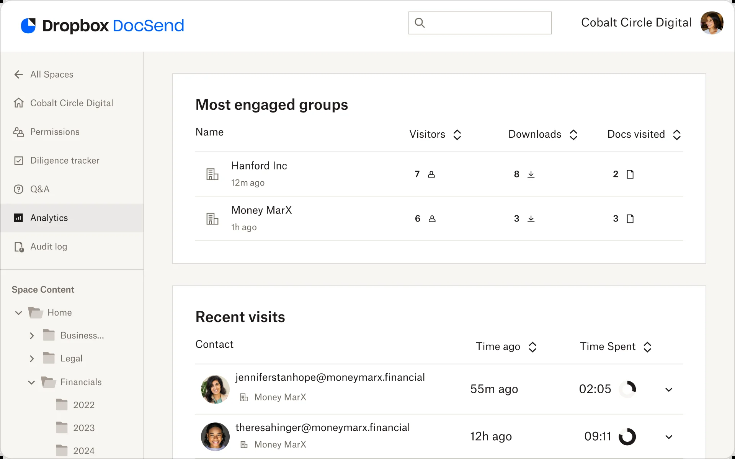Image resolution: width=735 pixels, height=459 pixels.
Task: Click the Money MarX building icon in groups
Action: (212, 219)
